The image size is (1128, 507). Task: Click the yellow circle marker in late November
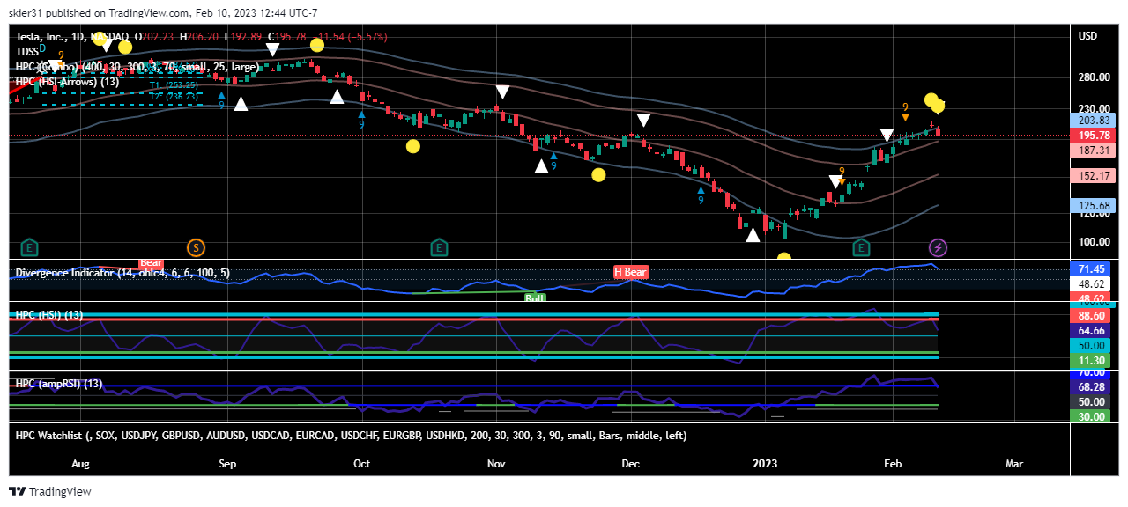click(598, 174)
